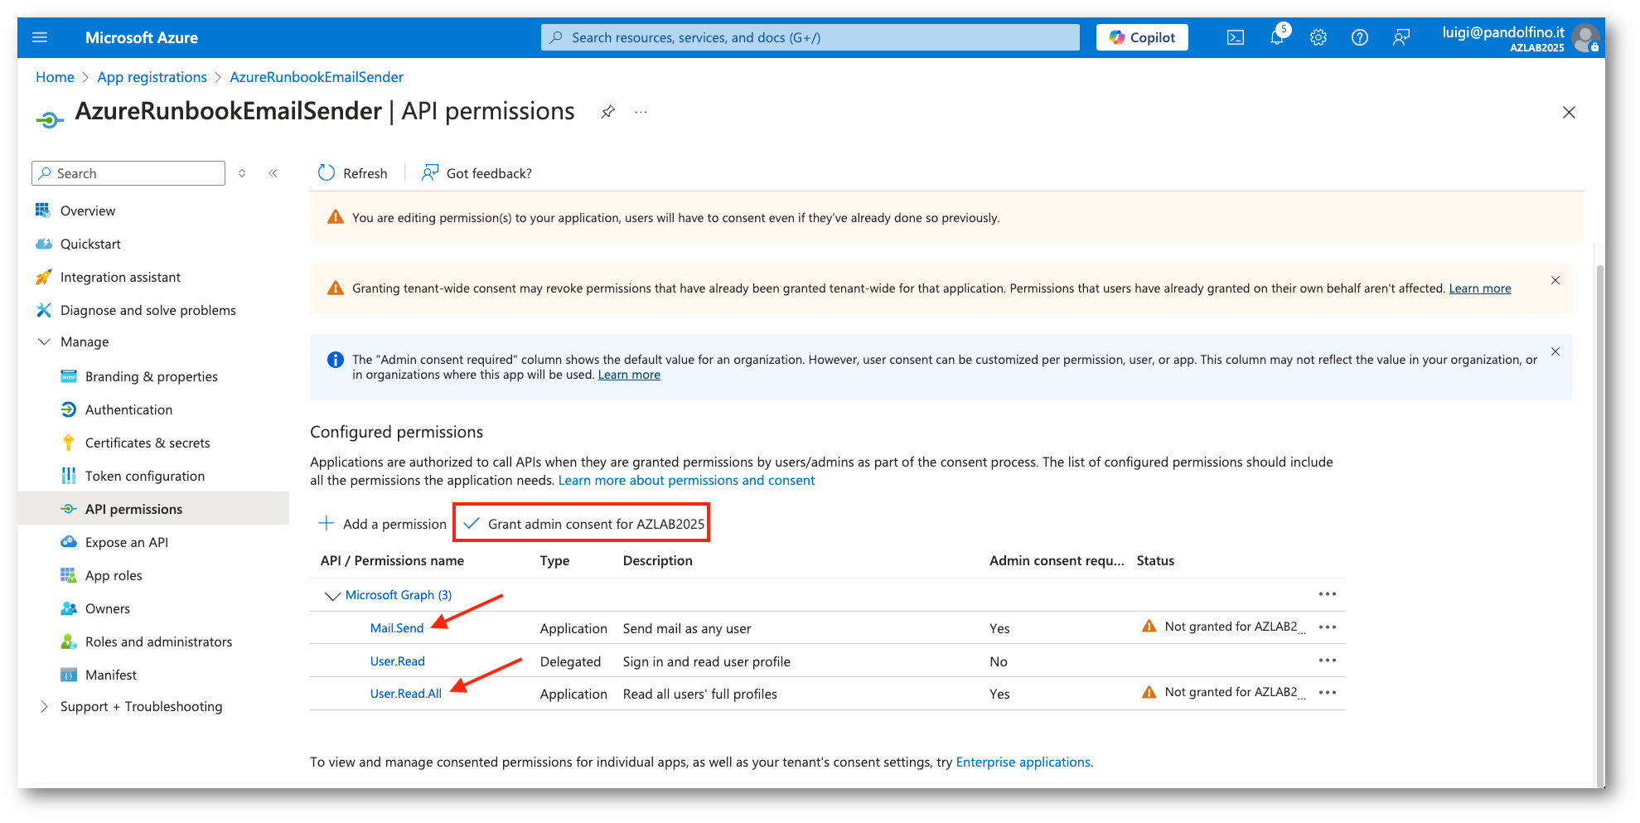Close the API permissions blade
Screen dimensions: 1640x823
coord(1569,112)
